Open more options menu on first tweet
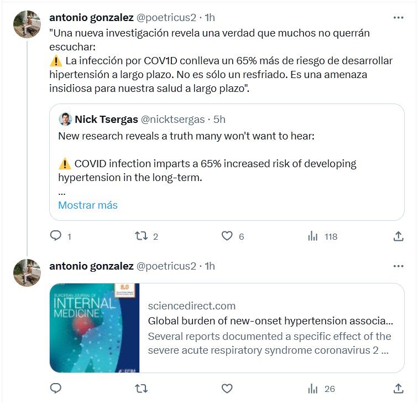418x403 pixels. [x=398, y=18]
